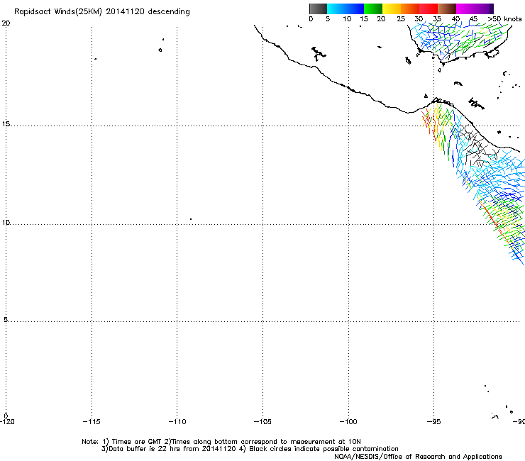Click the '10' latitude label on left axis
The image size is (525, 461).
6,222
